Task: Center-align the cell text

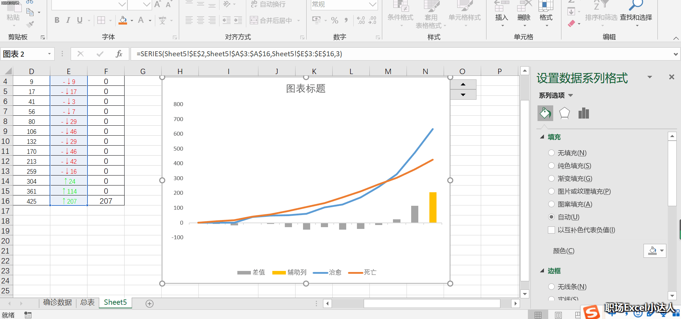Action: pos(201,20)
